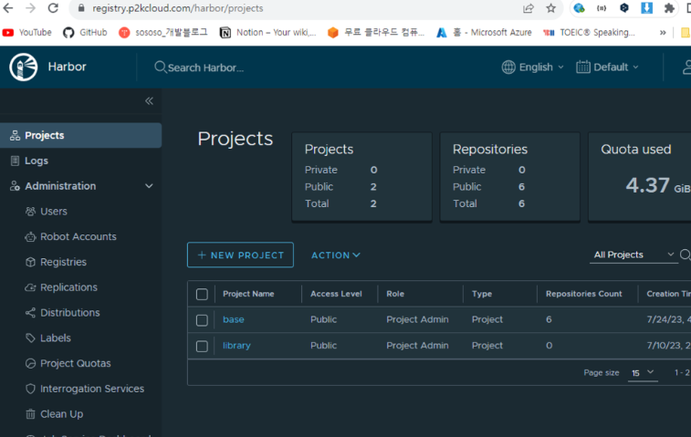
Task: Open the browser extensions puzzle icon
Action: click(669, 8)
